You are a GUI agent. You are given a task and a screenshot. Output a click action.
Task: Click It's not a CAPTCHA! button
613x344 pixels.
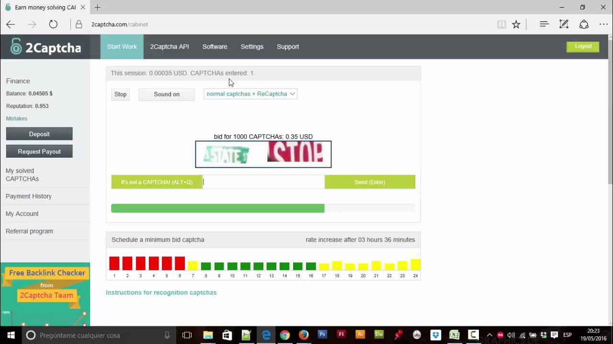click(x=157, y=182)
